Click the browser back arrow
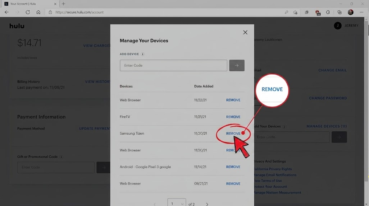This screenshot has height=206, width=369. pos(6,12)
